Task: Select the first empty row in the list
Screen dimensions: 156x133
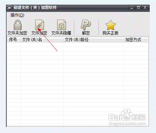Action: coord(78,45)
